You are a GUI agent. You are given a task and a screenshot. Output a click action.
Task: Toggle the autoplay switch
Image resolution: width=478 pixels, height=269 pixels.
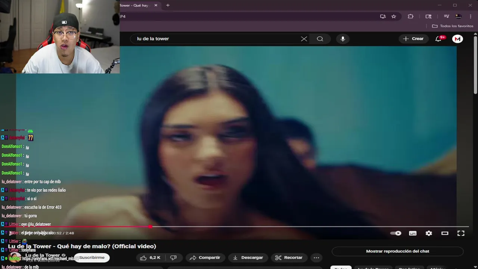(396, 233)
